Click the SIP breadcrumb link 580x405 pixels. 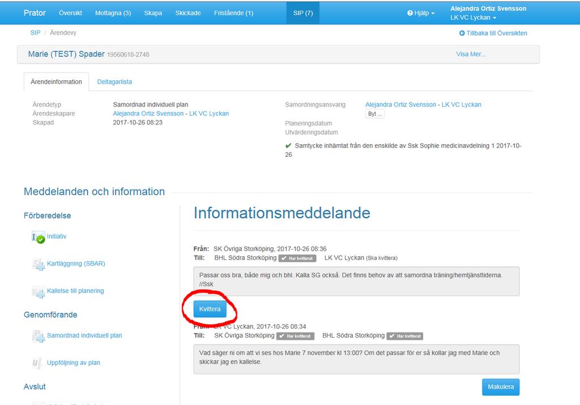click(x=35, y=32)
